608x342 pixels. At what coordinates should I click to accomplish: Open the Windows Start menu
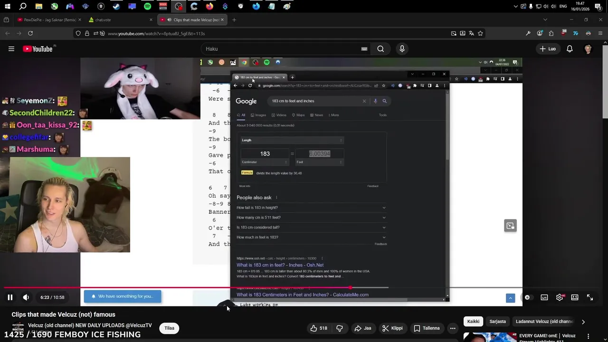8,7
